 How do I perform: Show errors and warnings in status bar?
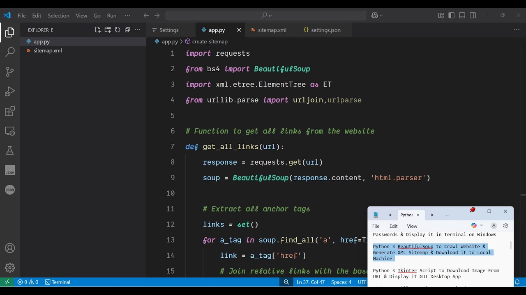pos(28,282)
